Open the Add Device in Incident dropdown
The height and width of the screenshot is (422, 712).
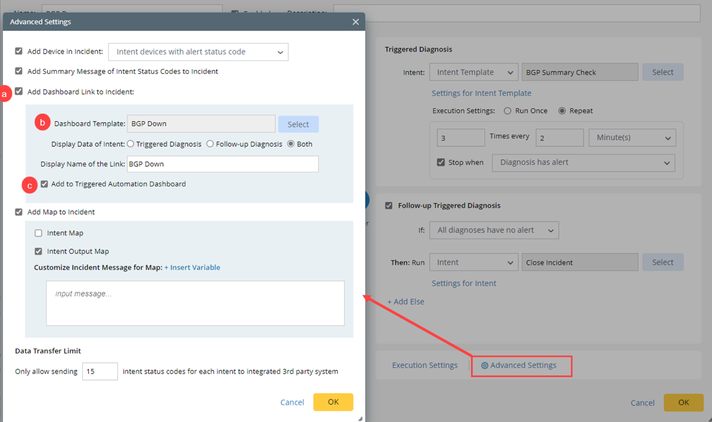[198, 52]
